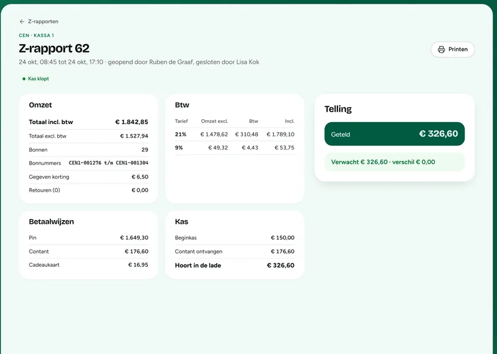Click the green Kas klopt status dot
The image size is (497, 354).
[x=24, y=79]
